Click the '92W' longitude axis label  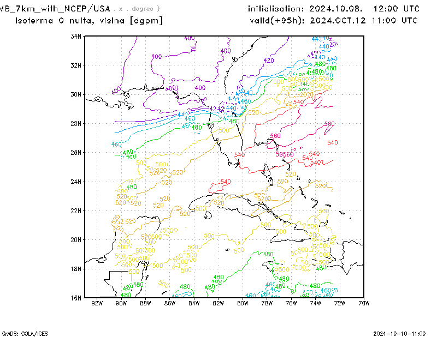[x=97, y=303]
